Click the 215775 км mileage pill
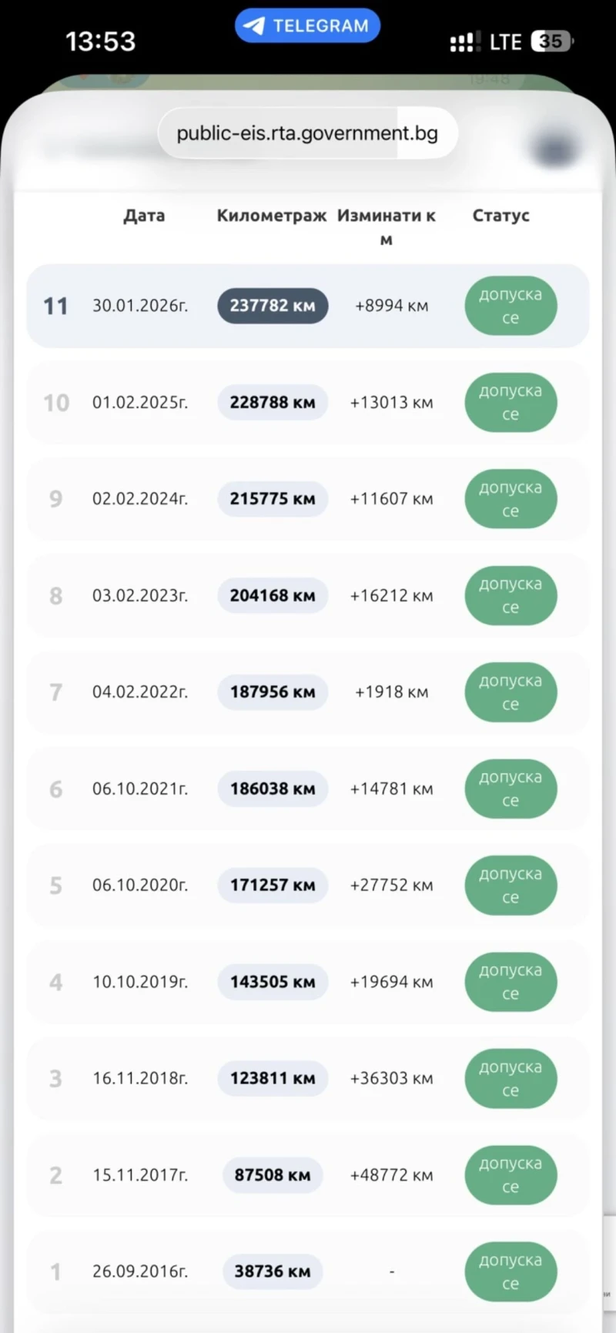This screenshot has height=1333, width=616. coord(273,499)
